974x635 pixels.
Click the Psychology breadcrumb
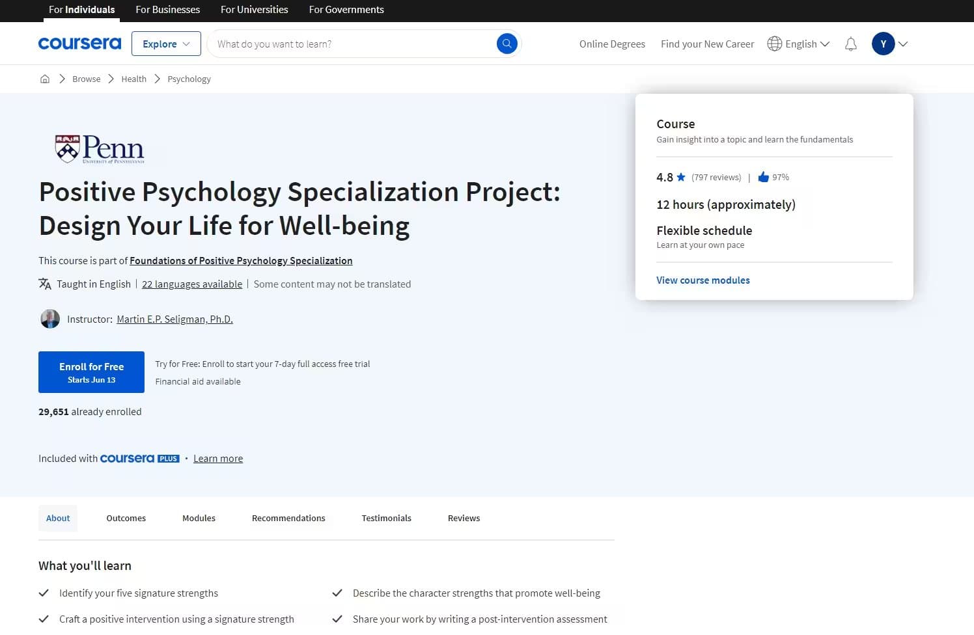click(x=189, y=79)
